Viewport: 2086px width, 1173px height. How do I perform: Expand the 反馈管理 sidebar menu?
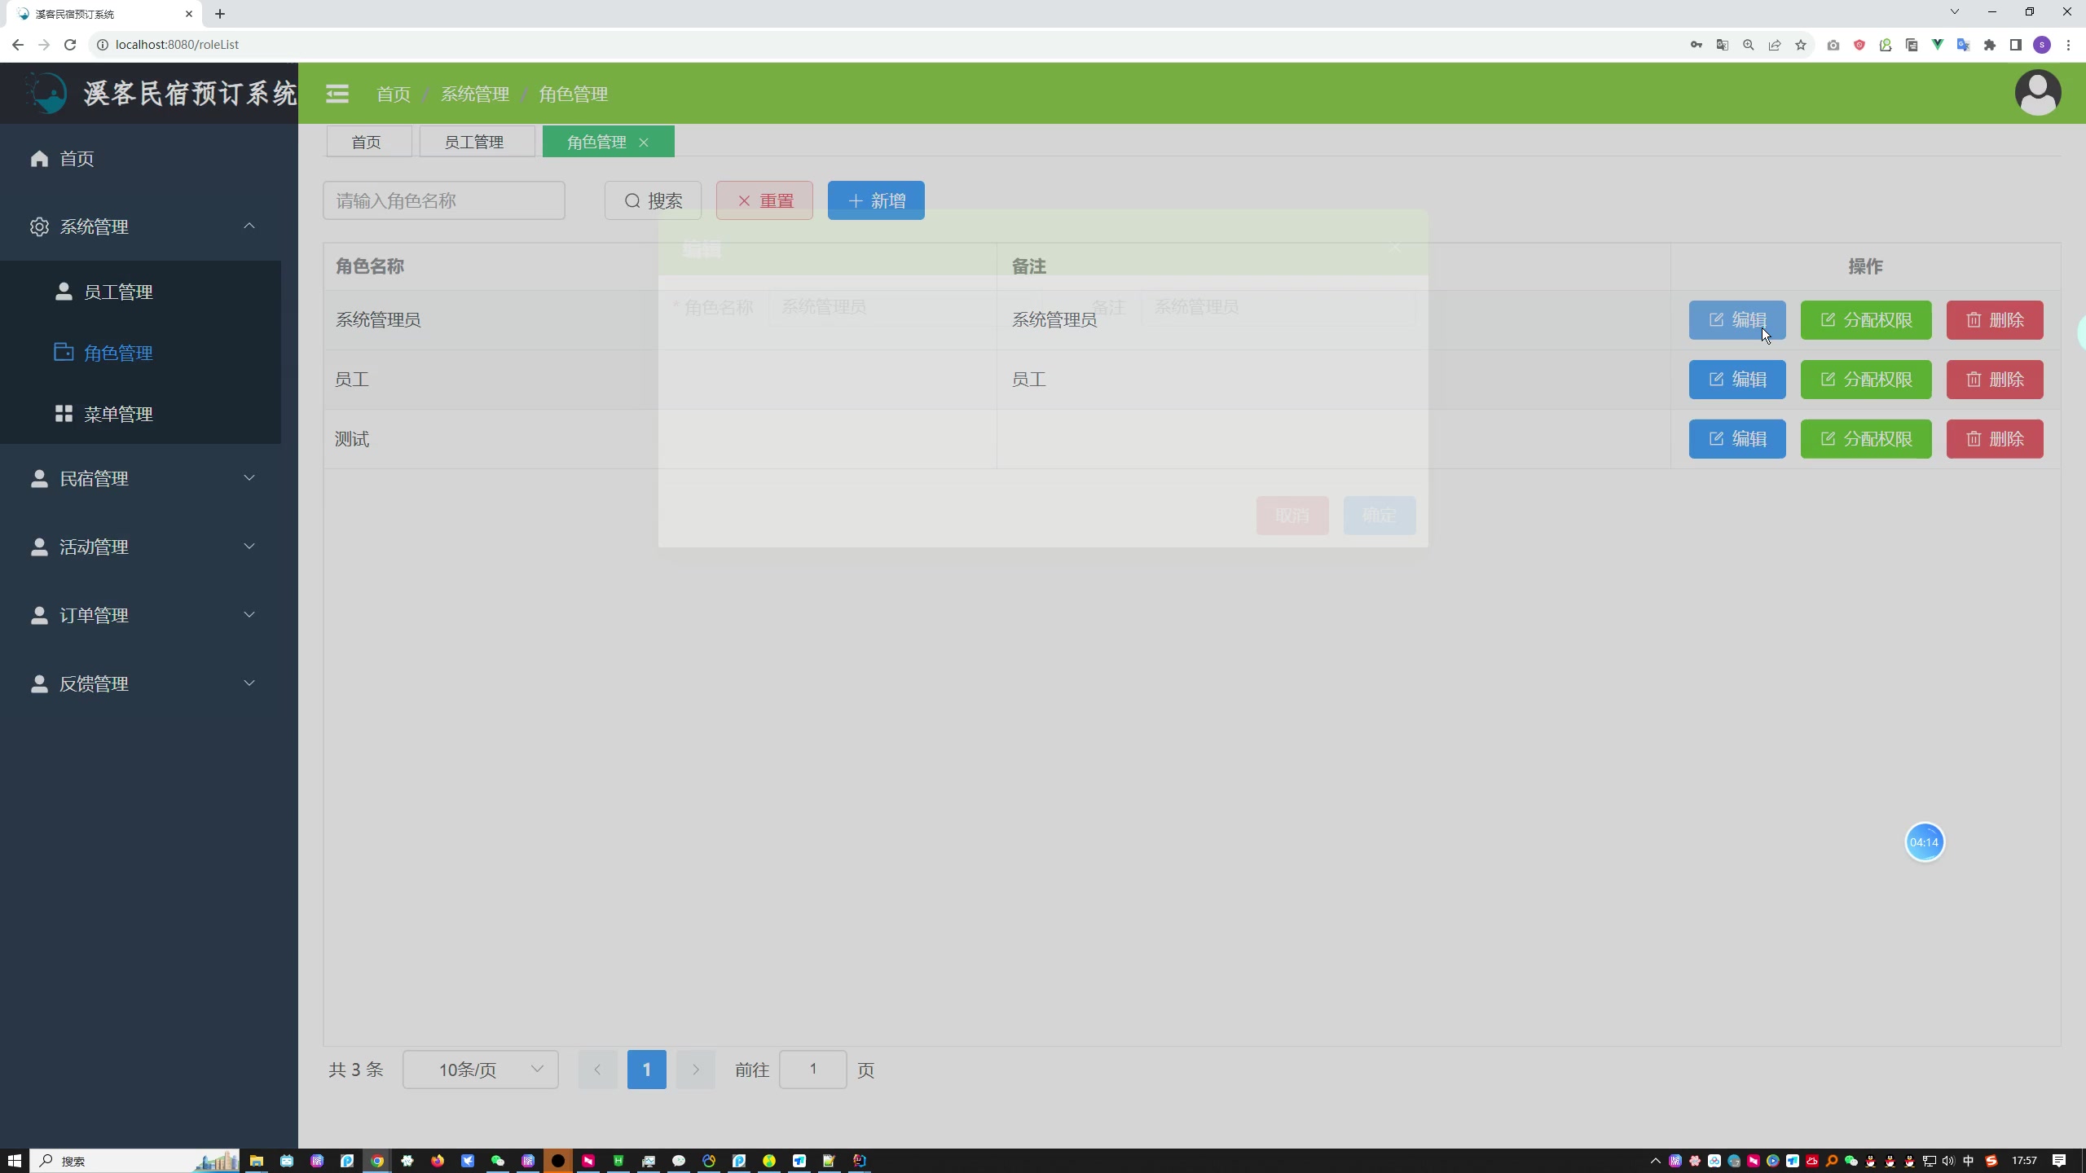(x=140, y=683)
